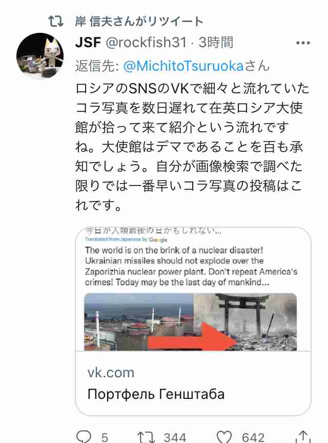The image size is (328, 443).
Task: Open Портфель Генштаба card title
Action: (x=156, y=394)
